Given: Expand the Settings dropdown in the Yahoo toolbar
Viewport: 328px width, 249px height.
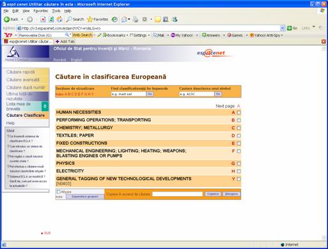Looking at the screenshot, I should pyautogui.click(x=149, y=35).
